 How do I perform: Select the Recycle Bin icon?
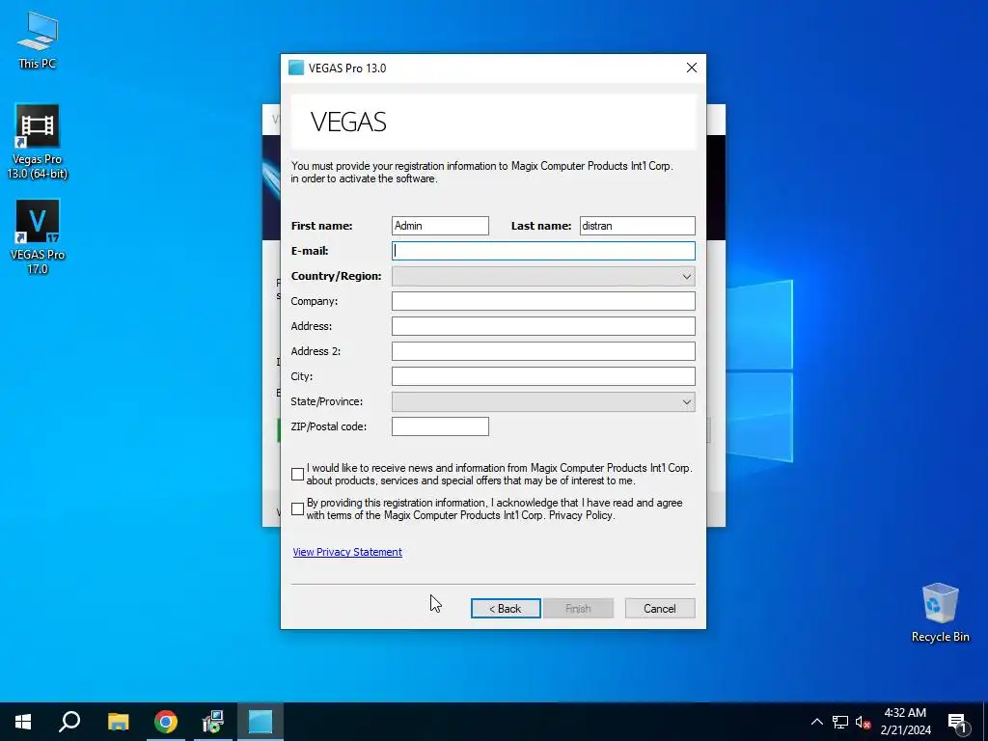[940, 613]
